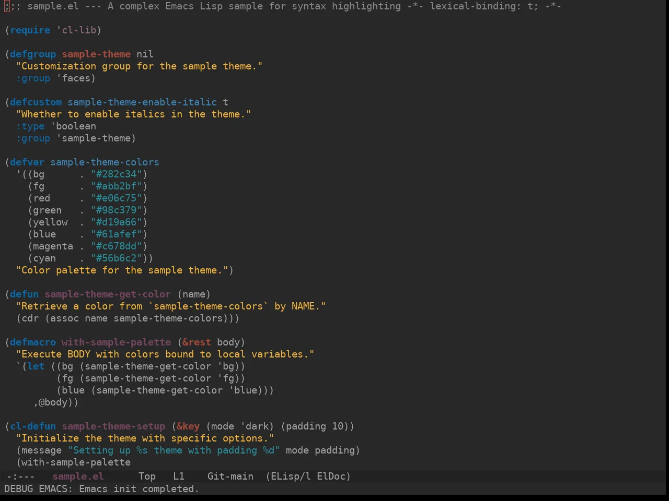Screen dimensions: 669x501
Task: Click the defmacro keyword
Action: pyautogui.click(x=33, y=342)
